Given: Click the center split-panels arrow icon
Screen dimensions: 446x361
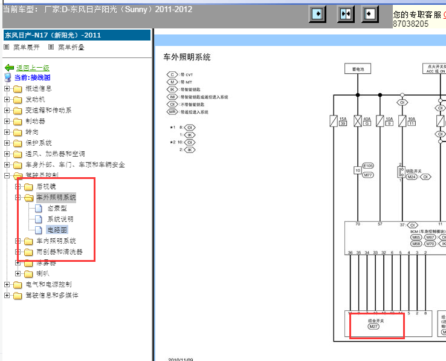Looking at the screenshot, I should 346,14.
